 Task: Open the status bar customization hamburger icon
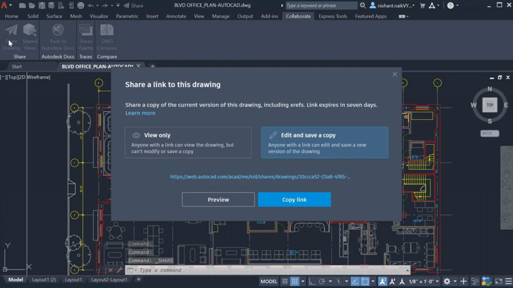[x=508, y=281]
